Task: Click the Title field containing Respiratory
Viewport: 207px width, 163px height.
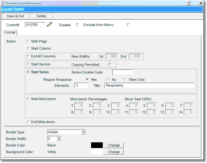Action: (149, 85)
